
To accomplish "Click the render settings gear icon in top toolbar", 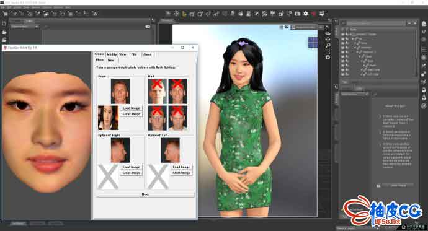I will (x=305, y=14).
